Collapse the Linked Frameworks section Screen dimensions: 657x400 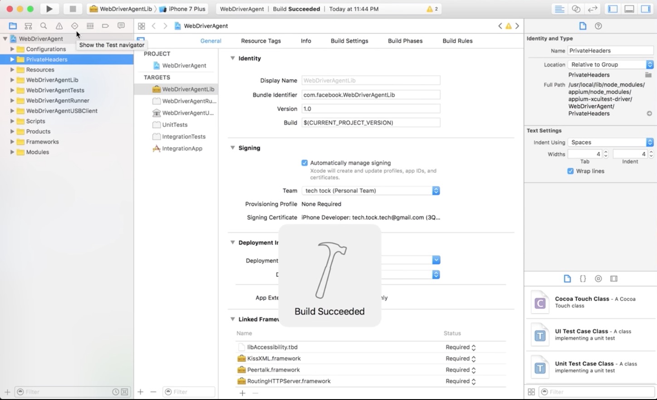tap(232, 319)
